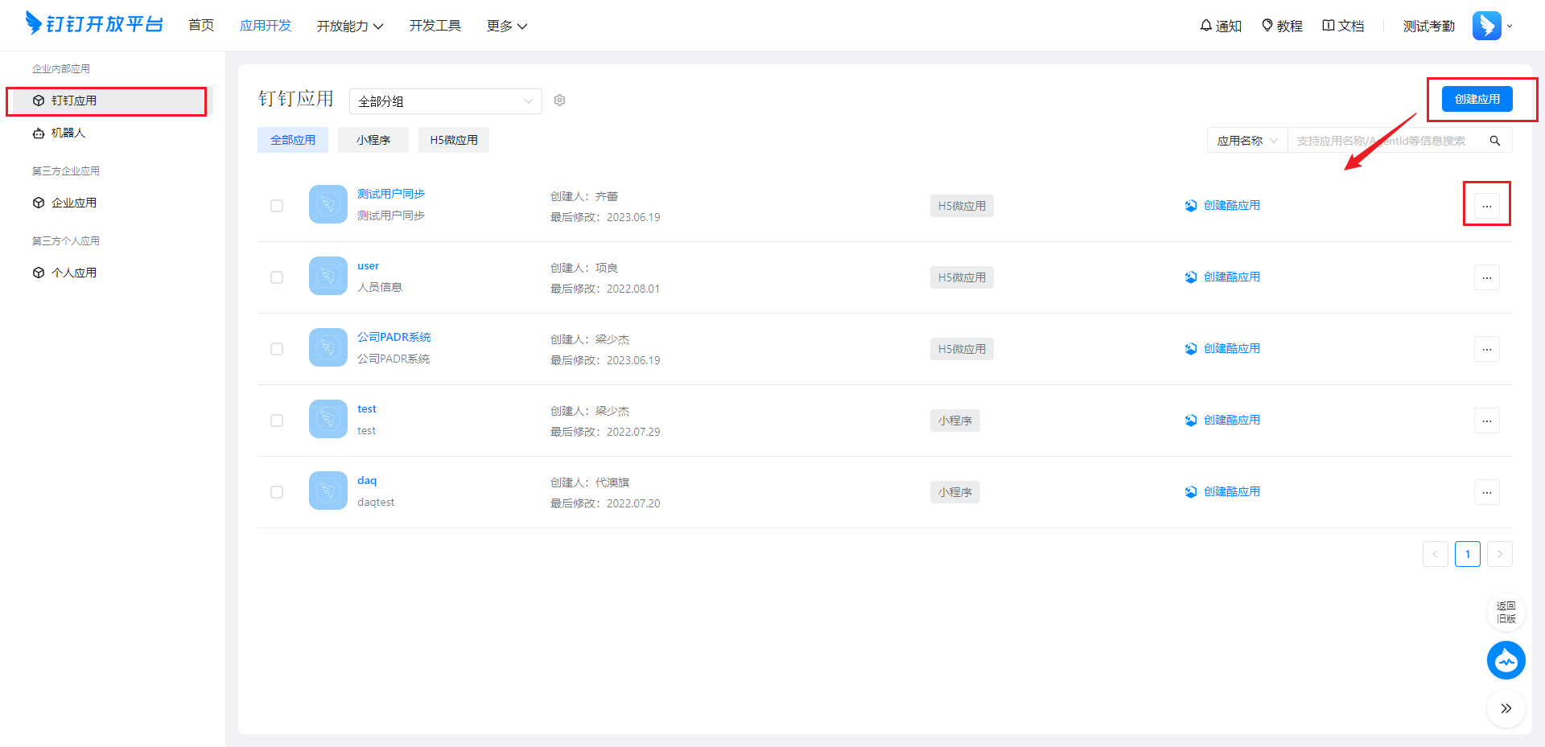Image resolution: width=1545 pixels, height=747 pixels.
Task: Expand the 更多 menu
Action: pos(507,26)
